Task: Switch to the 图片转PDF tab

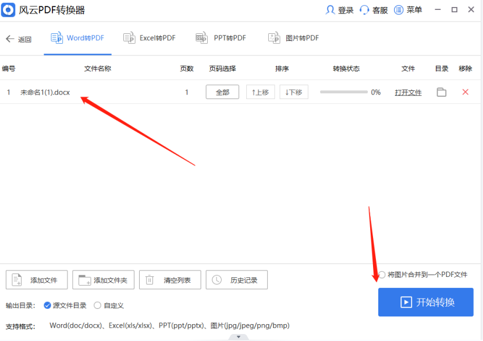Action: pos(293,38)
